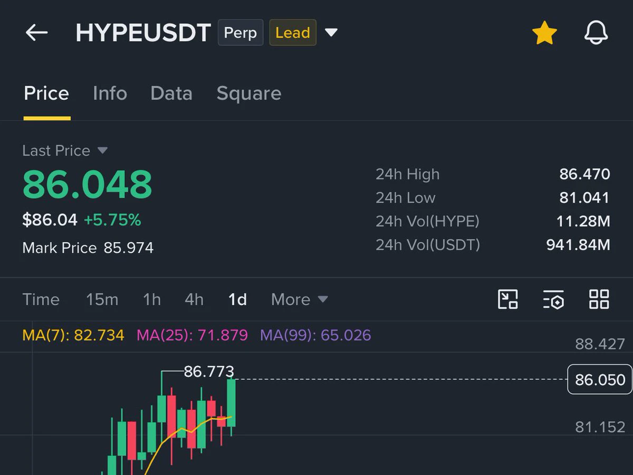Open the trading pair switcher dropdown arrow
Image resolution: width=633 pixels, height=475 pixels.
331,33
